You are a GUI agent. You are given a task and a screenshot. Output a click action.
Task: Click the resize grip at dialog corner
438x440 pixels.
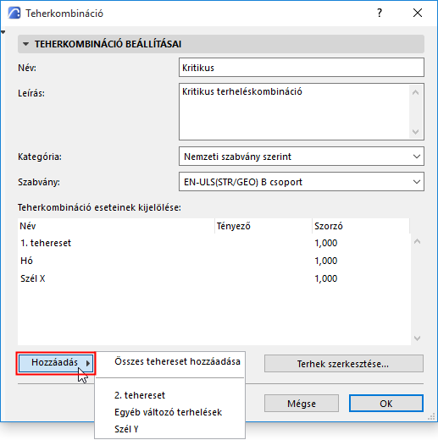431,417
